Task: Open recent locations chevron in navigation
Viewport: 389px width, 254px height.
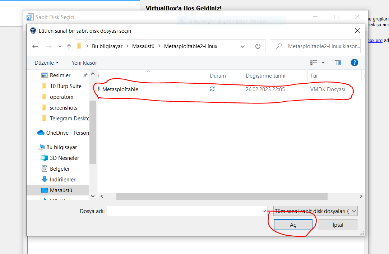Action: (60, 46)
